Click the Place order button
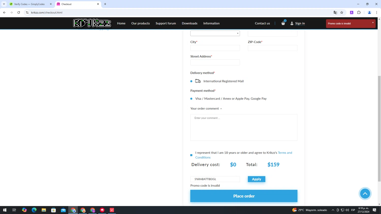Image resolution: width=381 pixels, height=214 pixels. [244, 196]
